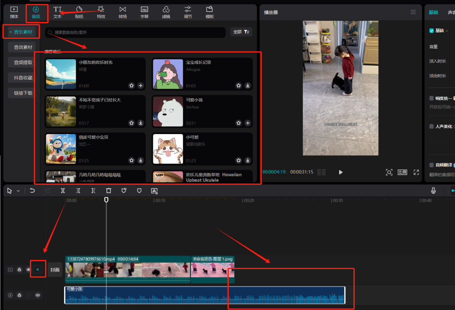Delete right of playhead trim tool
The width and height of the screenshot is (455, 310).
[93, 191]
